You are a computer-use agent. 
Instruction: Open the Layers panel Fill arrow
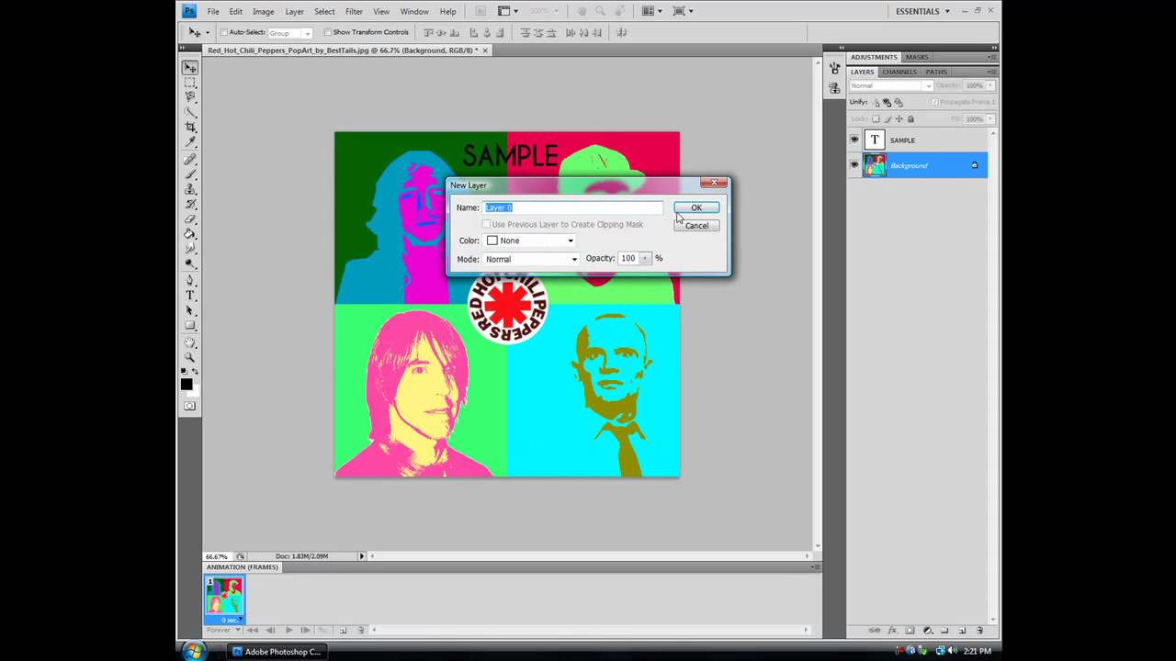pyautogui.click(x=990, y=118)
